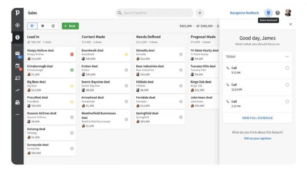
Task: Open the Kings Oak deal title
Action: pyautogui.click(x=201, y=82)
